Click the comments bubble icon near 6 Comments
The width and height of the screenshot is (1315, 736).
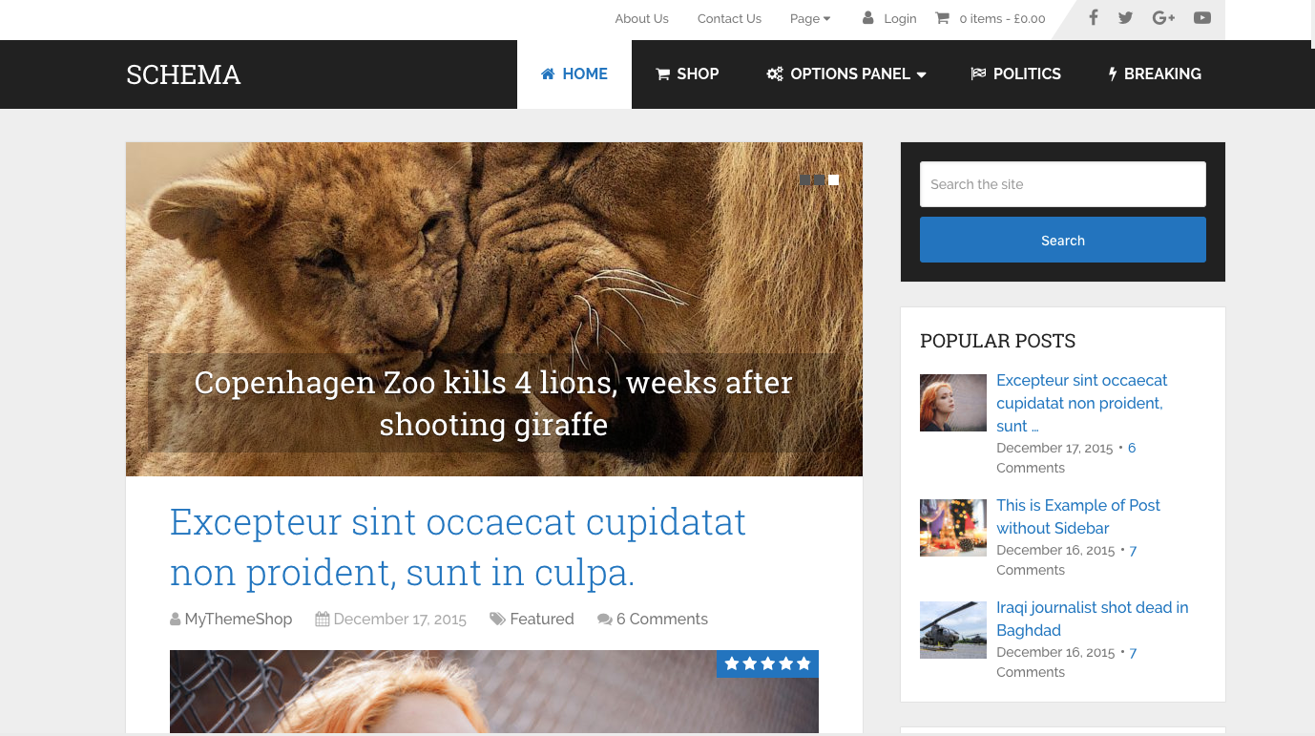point(604,620)
